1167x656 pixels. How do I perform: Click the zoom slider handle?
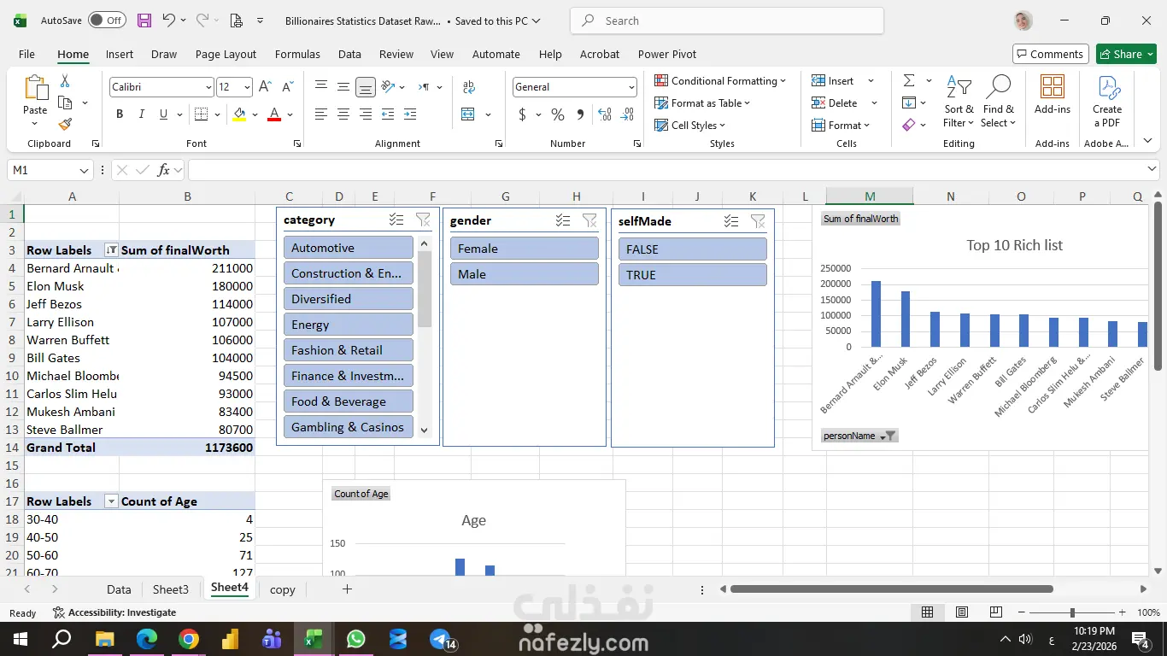tap(1072, 612)
